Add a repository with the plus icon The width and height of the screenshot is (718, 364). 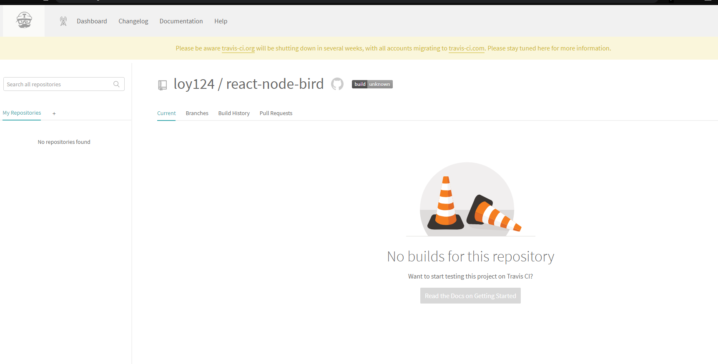point(54,113)
